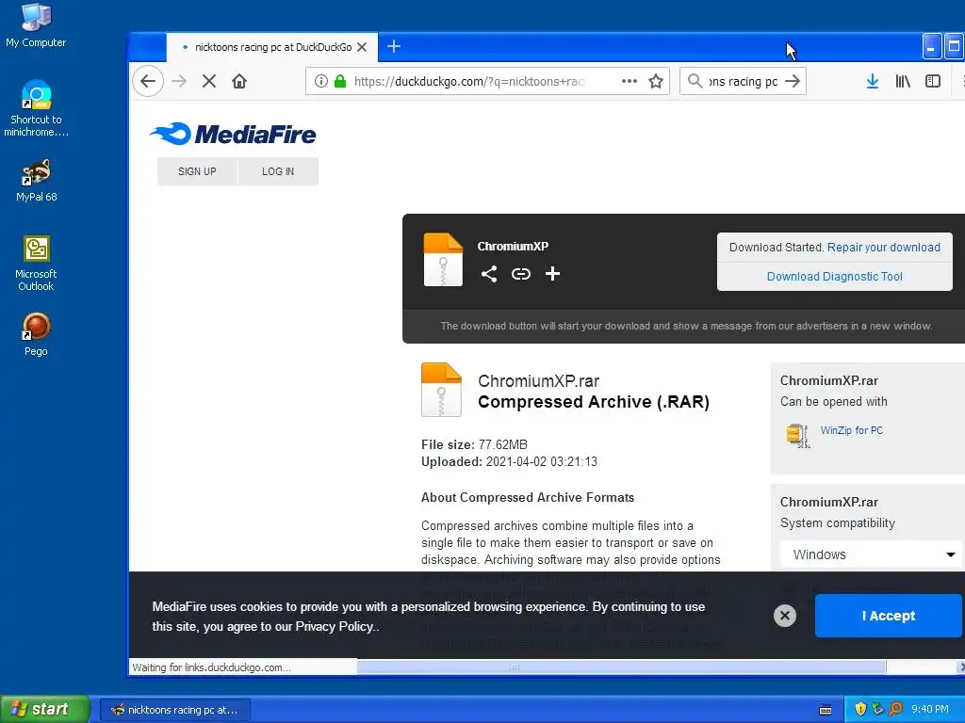The width and height of the screenshot is (965, 723).
Task: Click the horizontal scrollbar thumb
Action: click(x=621, y=667)
